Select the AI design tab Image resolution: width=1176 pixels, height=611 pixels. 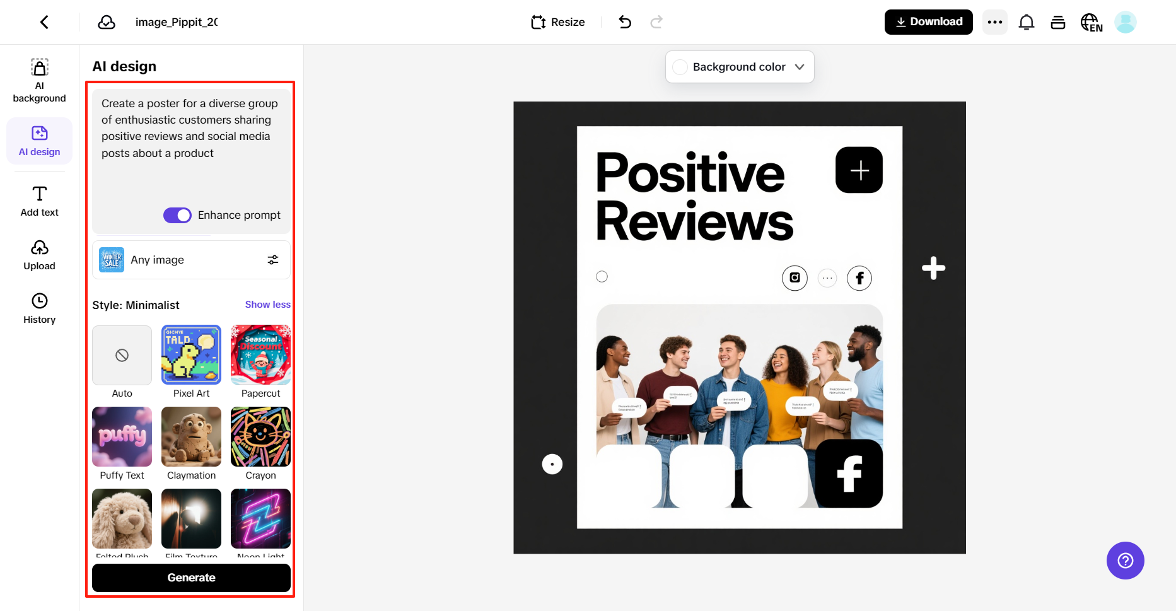(40, 141)
